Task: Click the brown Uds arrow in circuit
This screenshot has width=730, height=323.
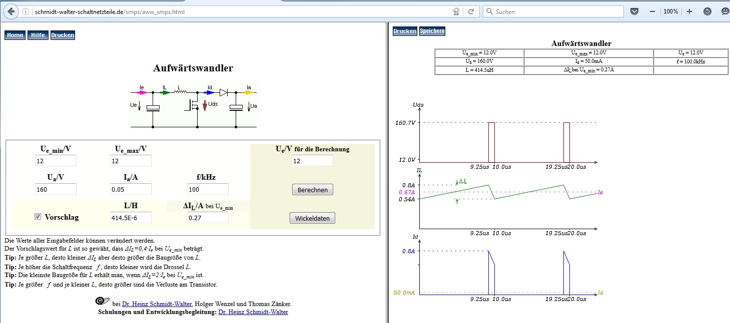Action: (204, 105)
